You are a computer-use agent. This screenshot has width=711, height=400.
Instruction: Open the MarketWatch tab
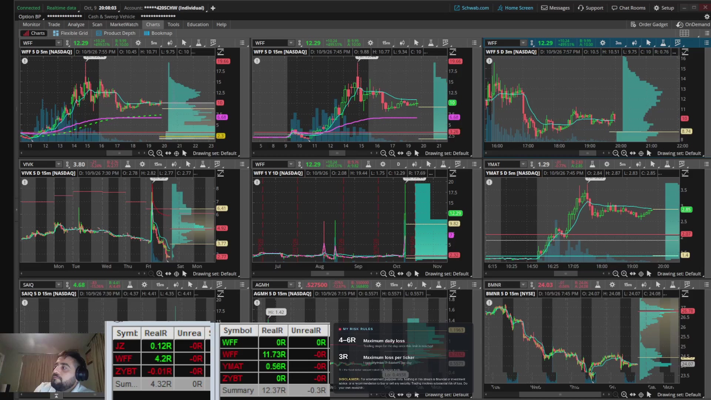click(x=124, y=24)
